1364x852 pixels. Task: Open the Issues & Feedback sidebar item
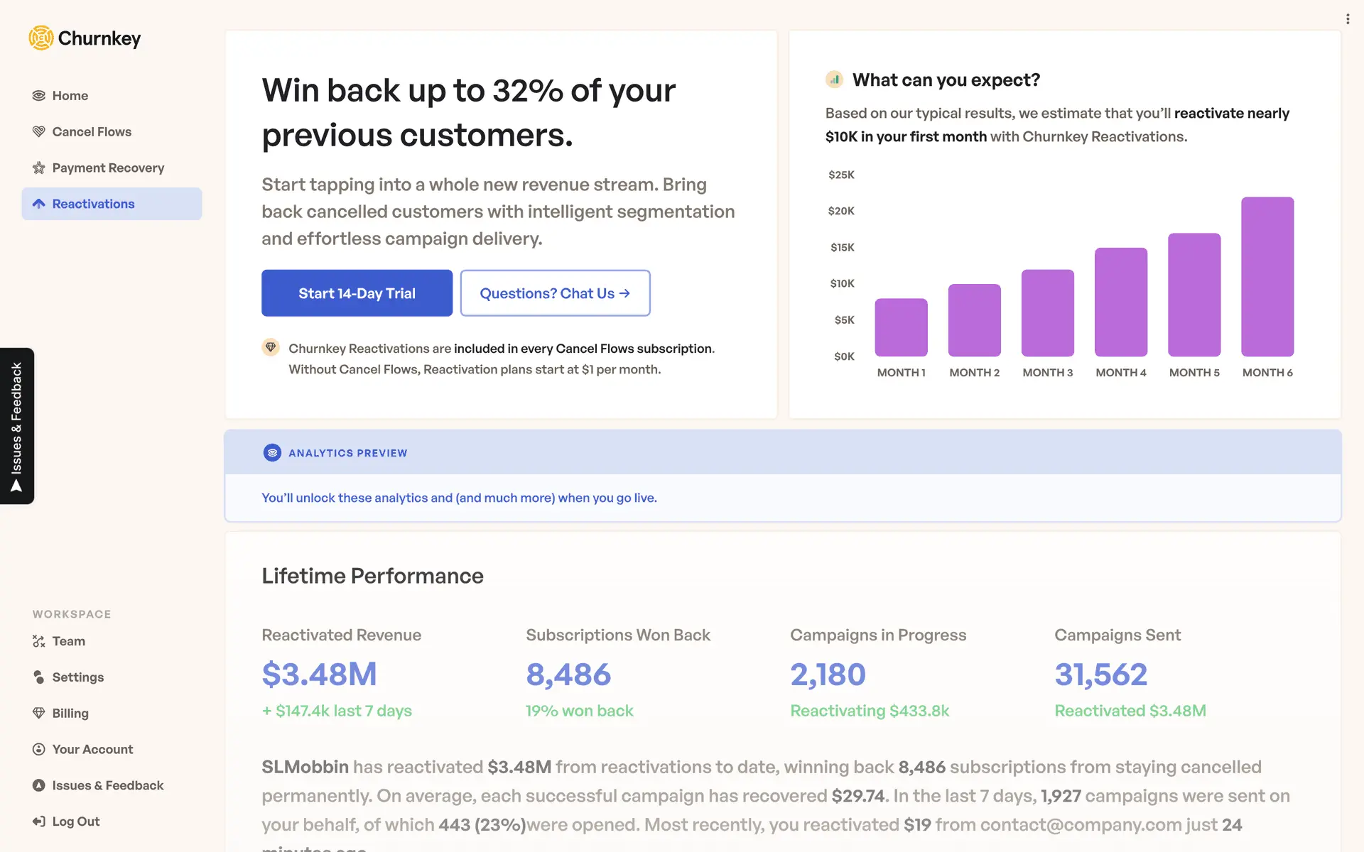(107, 785)
